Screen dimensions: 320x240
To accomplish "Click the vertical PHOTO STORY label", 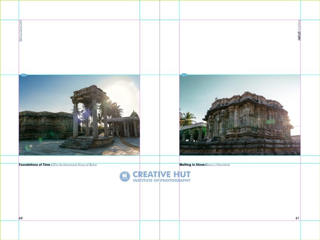I will pyautogui.click(x=299, y=30).
